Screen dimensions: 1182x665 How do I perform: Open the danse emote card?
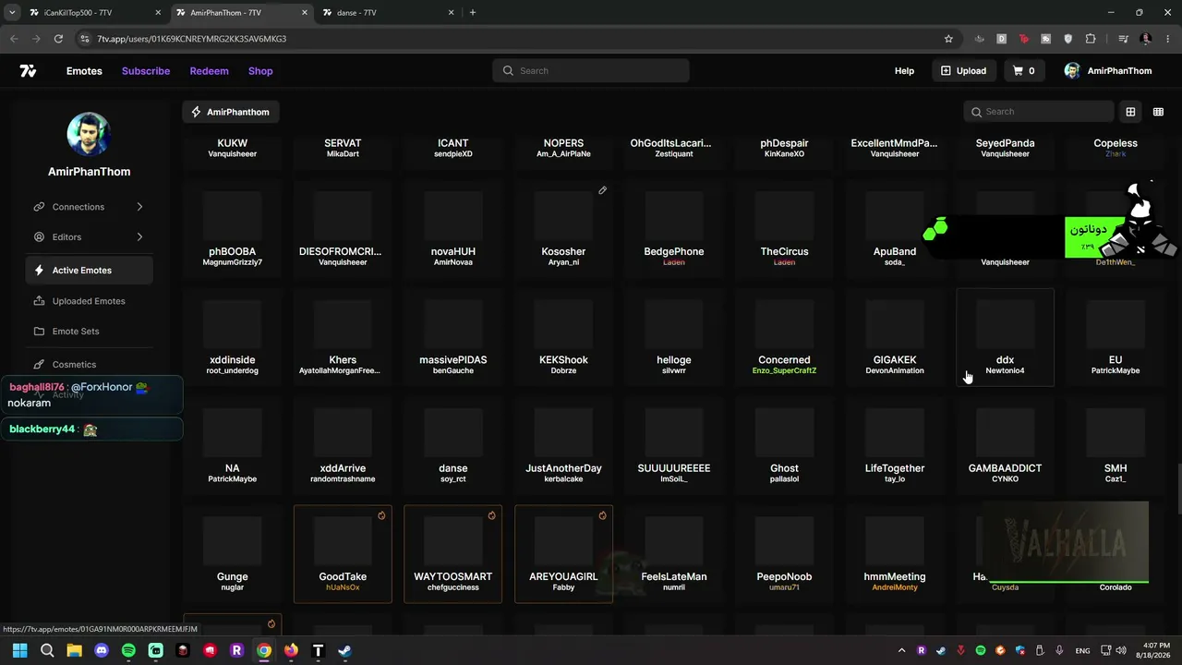click(453, 444)
